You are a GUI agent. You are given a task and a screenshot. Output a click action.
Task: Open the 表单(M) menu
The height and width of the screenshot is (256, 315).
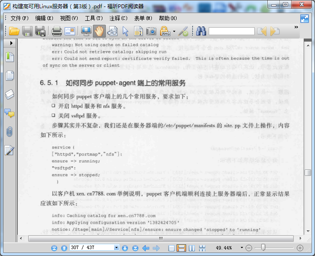point(143,18)
